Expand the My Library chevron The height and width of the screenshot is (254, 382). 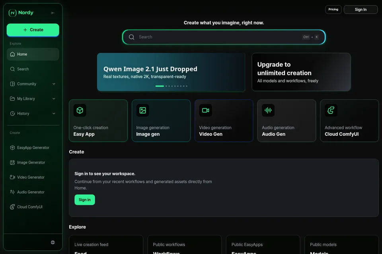pyautogui.click(x=54, y=99)
